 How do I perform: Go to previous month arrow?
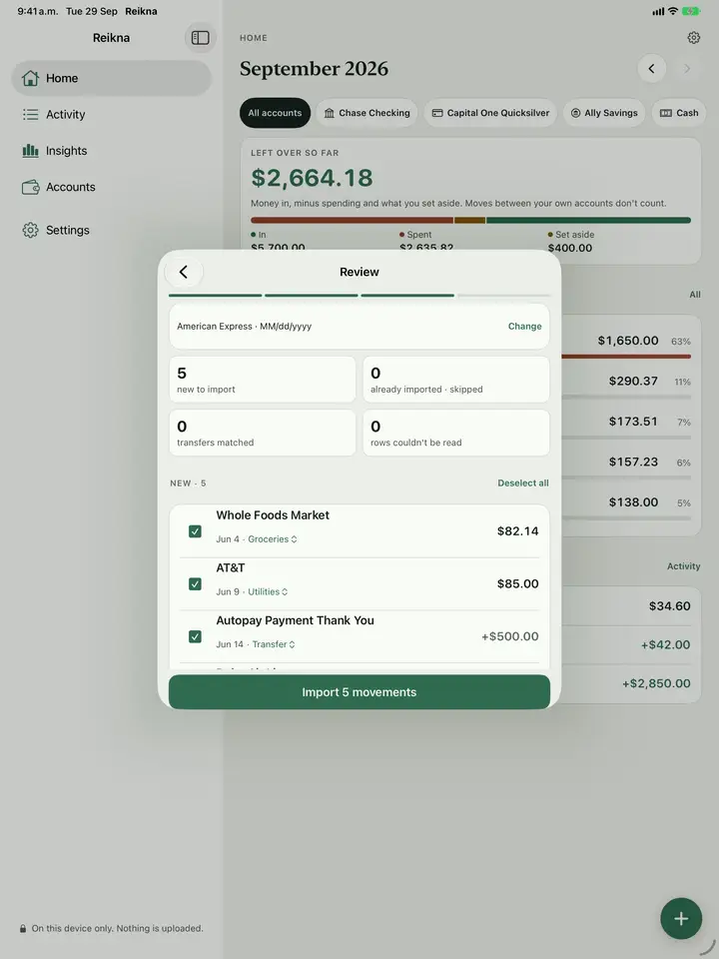(652, 69)
